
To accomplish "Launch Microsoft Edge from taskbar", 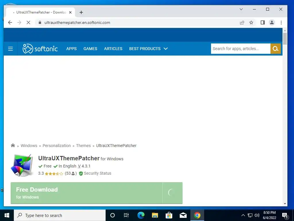I will pyautogui.click(x=141, y=215).
